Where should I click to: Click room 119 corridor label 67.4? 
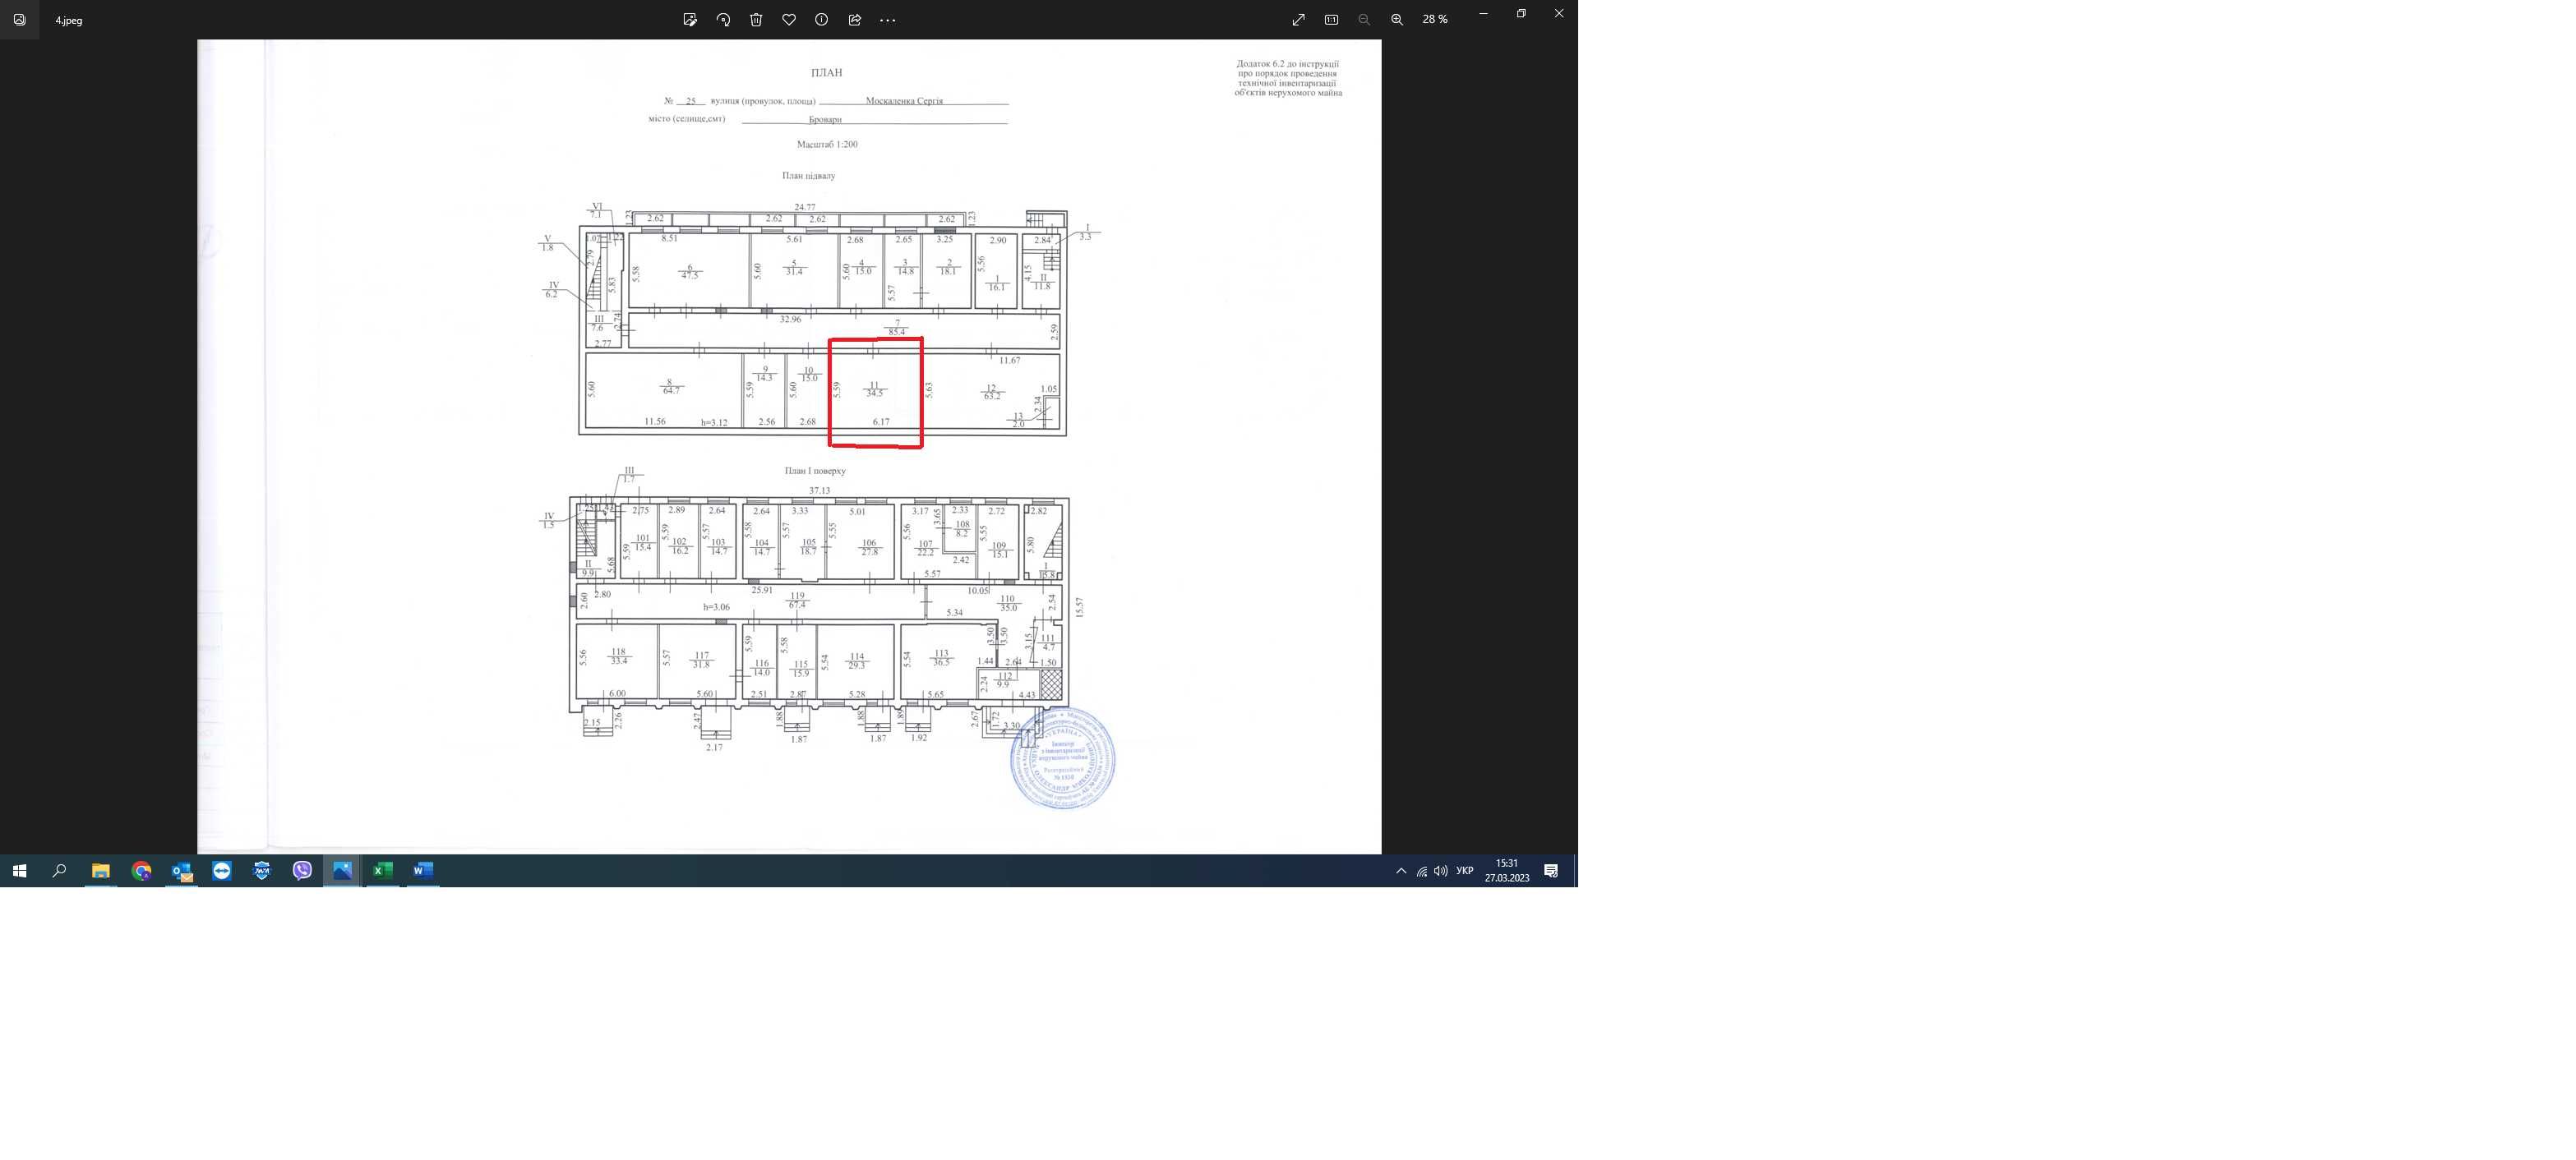click(797, 605)
